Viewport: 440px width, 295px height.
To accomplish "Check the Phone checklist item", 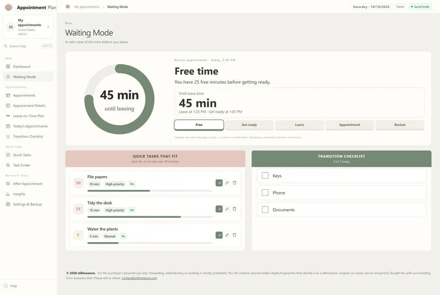I will [265, 193].
